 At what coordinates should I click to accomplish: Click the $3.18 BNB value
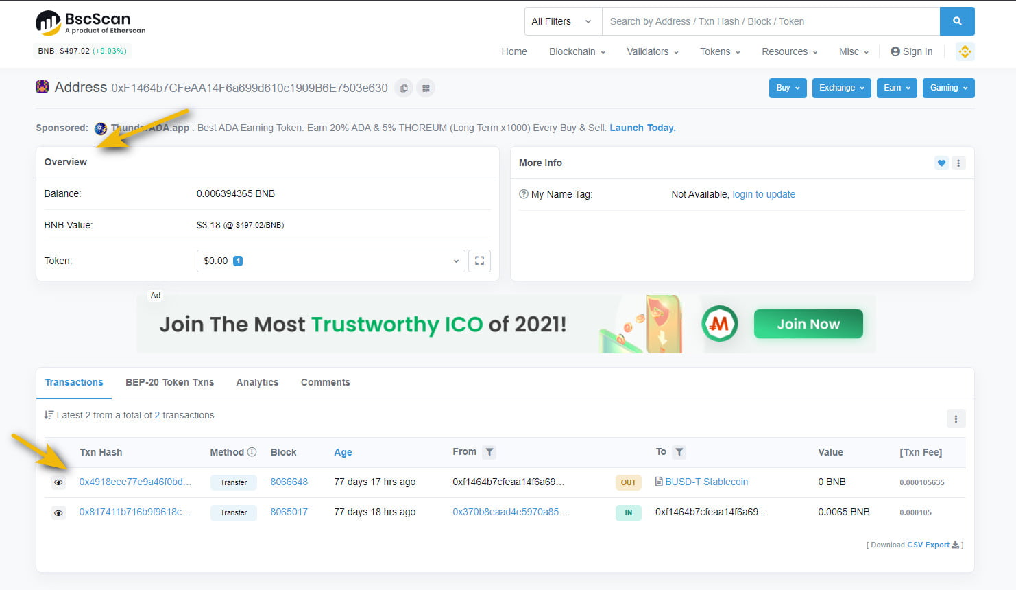[x=208, y=225]
